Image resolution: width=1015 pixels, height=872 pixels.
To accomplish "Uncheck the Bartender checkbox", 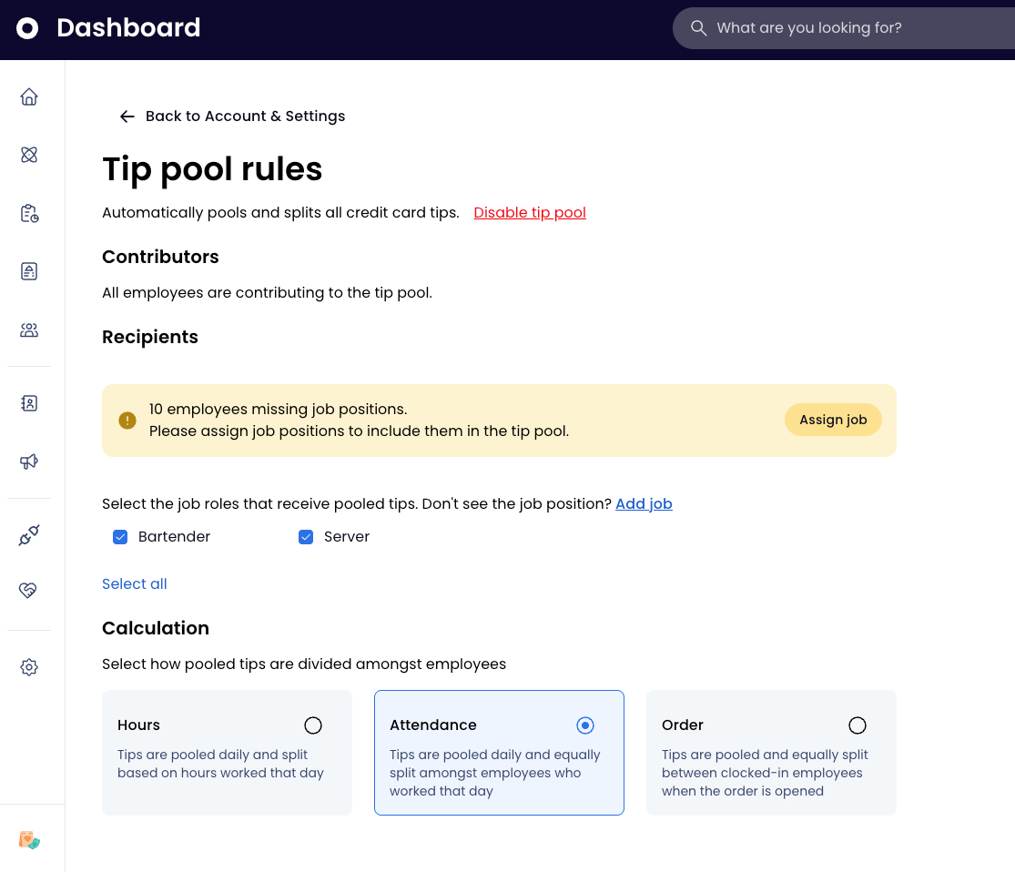I will [x=120, y=537].
